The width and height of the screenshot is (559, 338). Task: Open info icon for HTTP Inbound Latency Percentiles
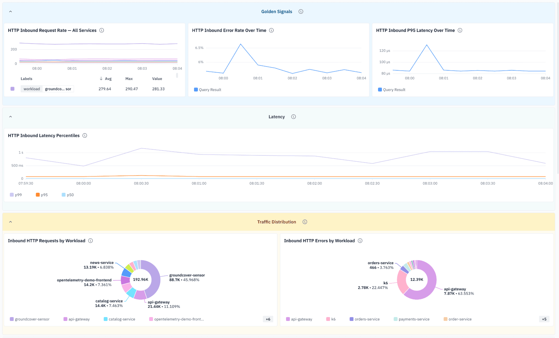click(85, 135)
